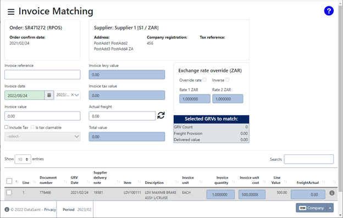Viewport: 343px width, 218px height.
Task: Follow the Privacy link in footer
Action: click(x=50, y=210)
